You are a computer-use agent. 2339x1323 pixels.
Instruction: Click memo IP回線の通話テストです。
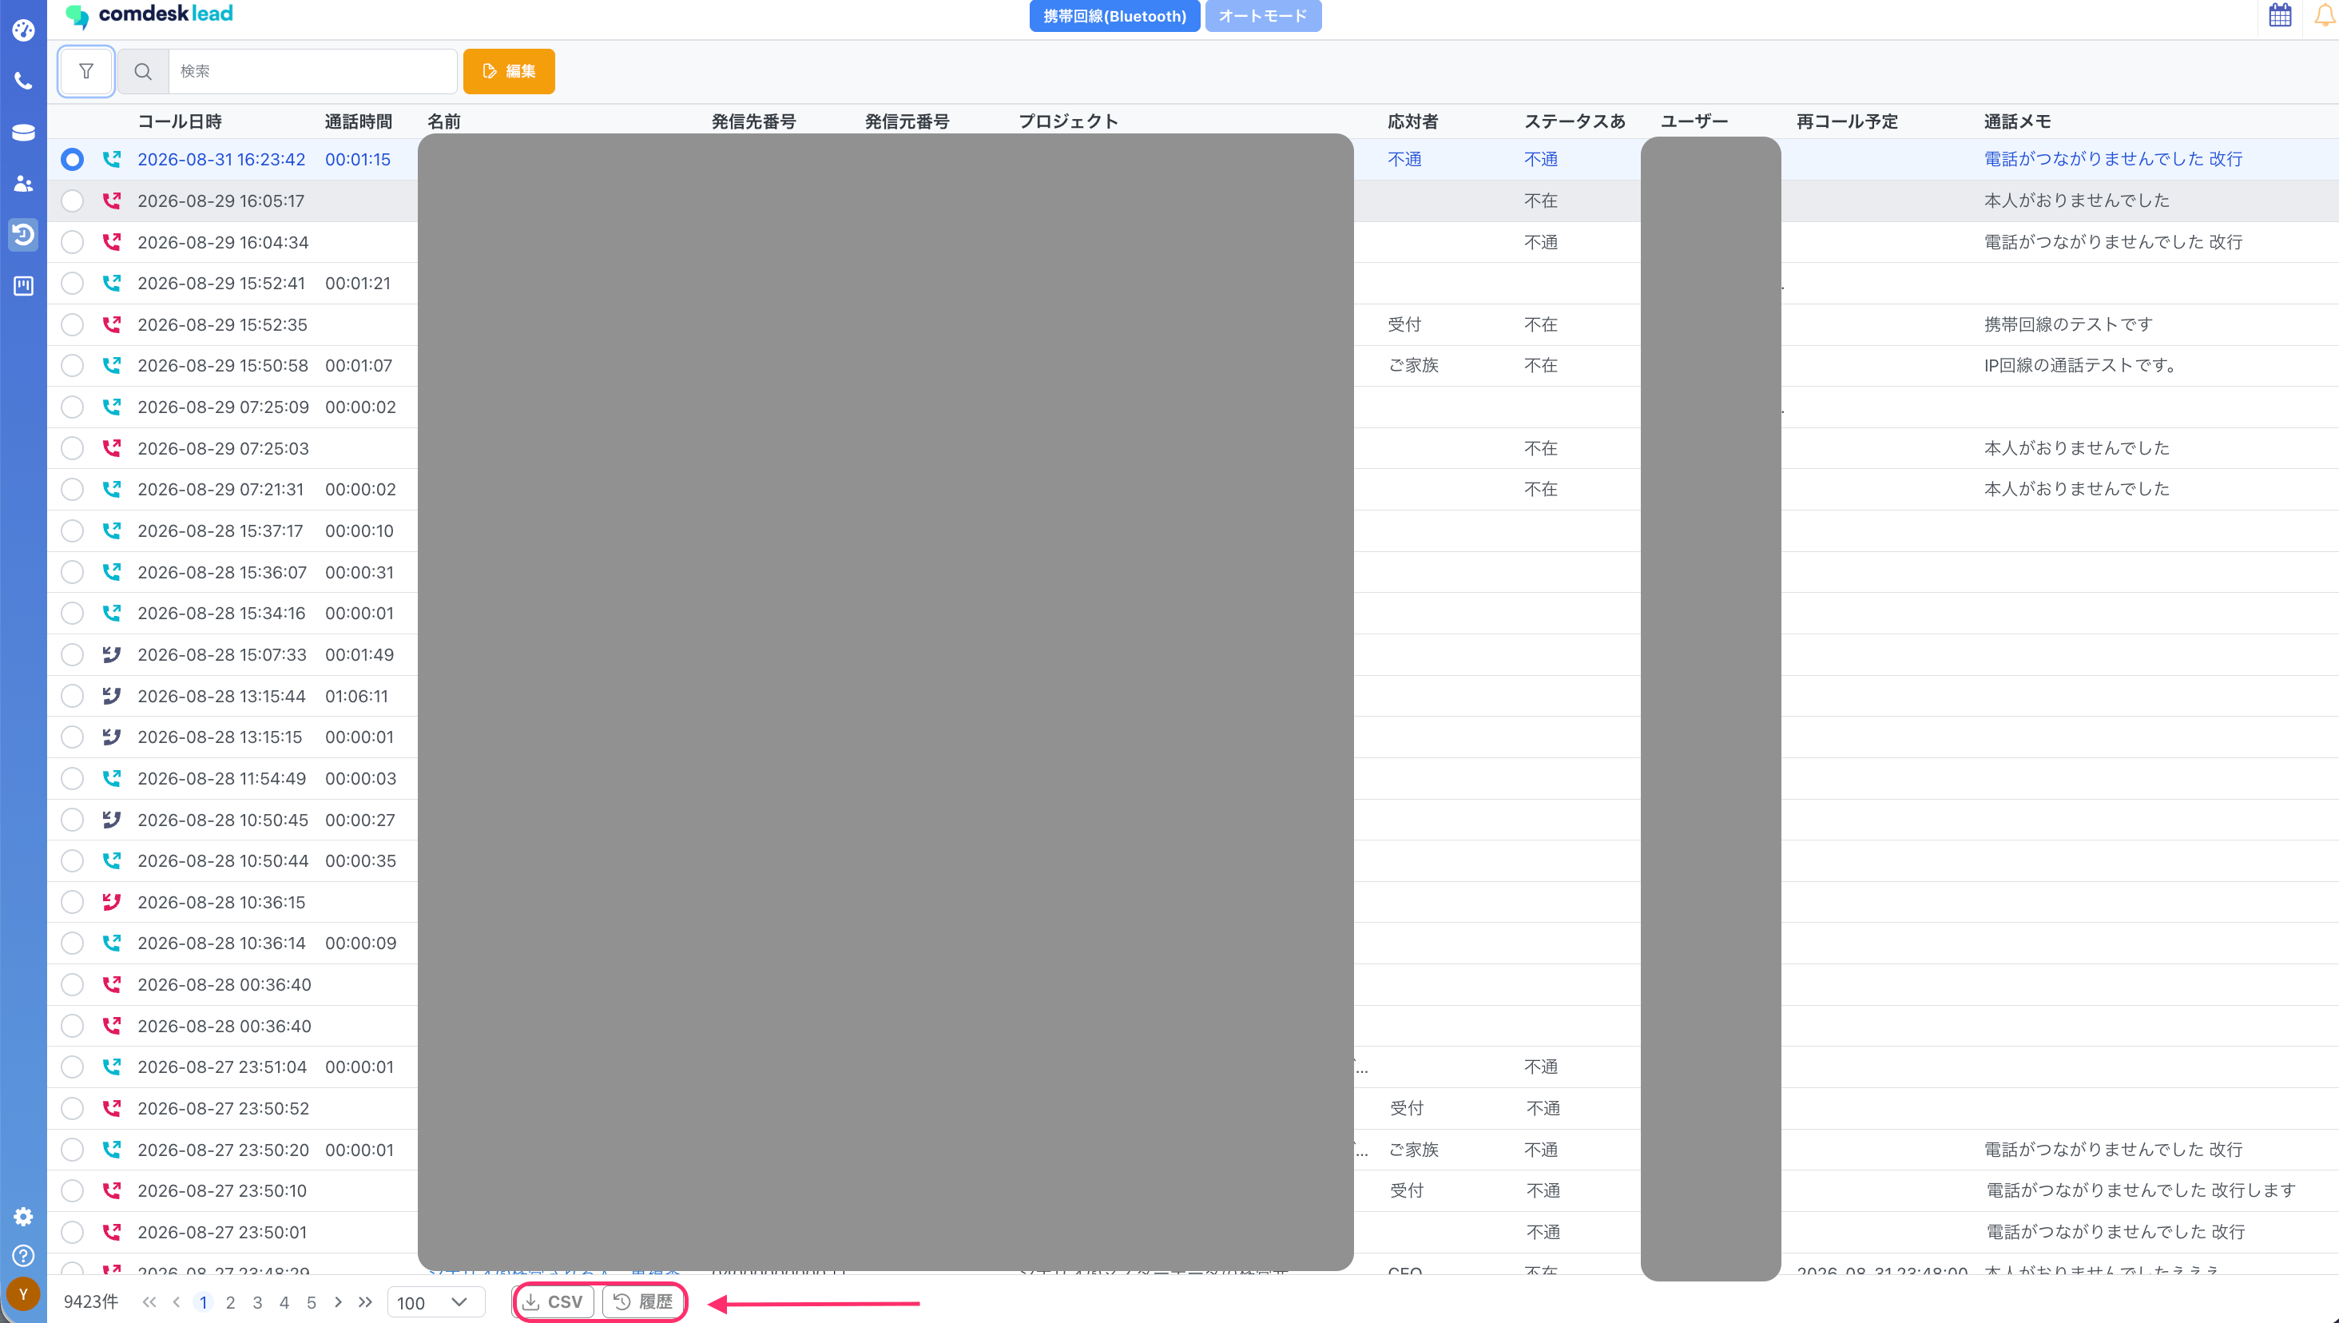pyautogui.click(x=2080, y=365)
